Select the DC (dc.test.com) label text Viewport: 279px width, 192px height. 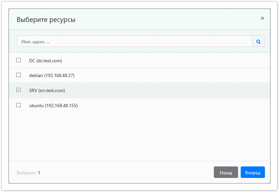(46, 61)
